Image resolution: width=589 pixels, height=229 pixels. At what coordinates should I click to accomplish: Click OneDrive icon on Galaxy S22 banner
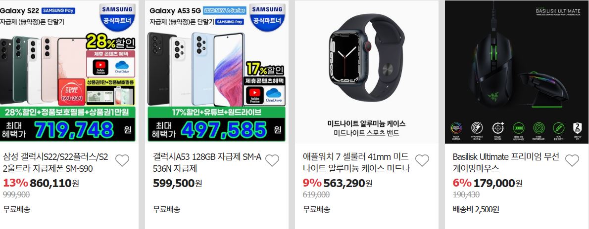click(122, 67)
